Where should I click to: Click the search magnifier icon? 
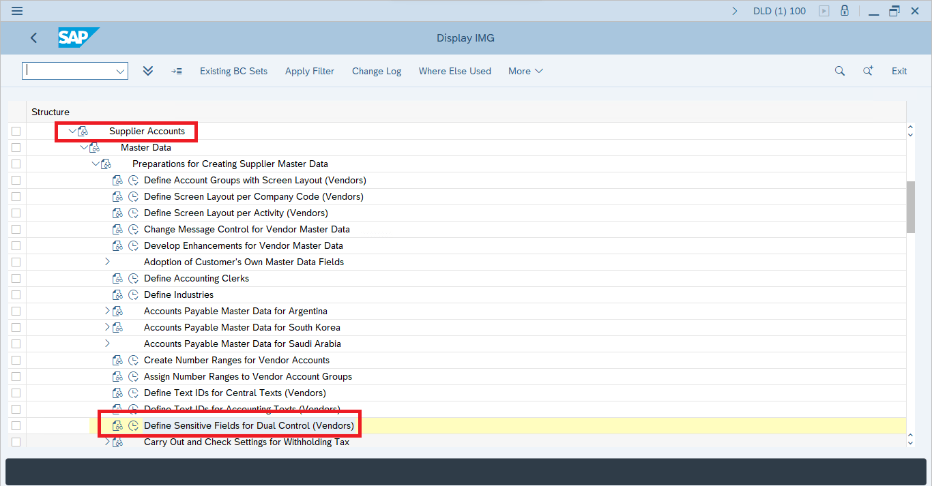[x=840, y=71]
